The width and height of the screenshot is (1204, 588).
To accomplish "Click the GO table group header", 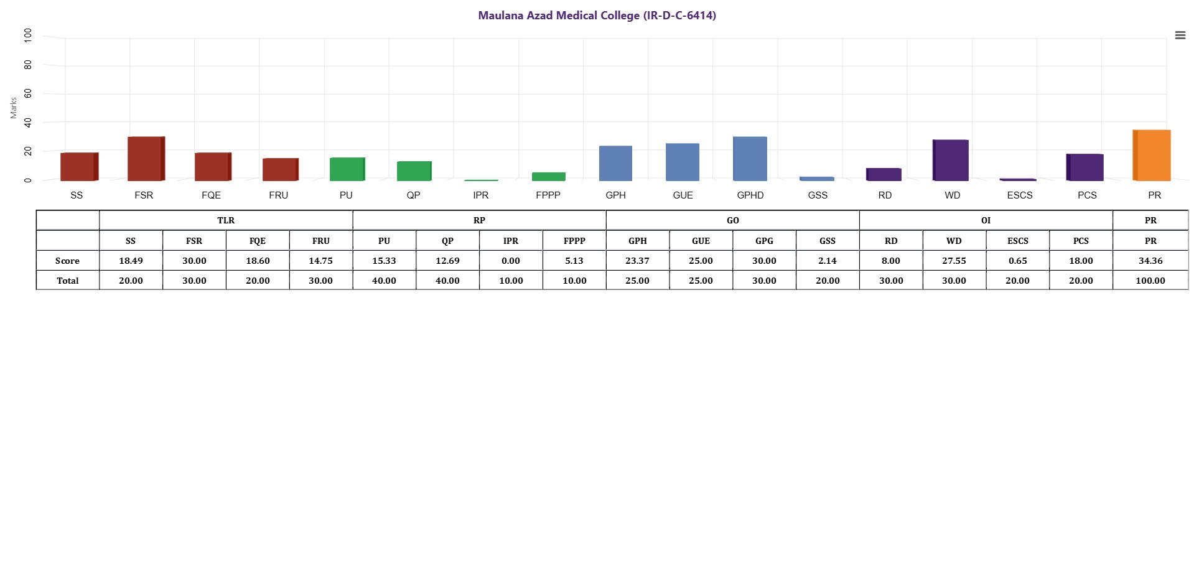I will click(x=733, y=220).
